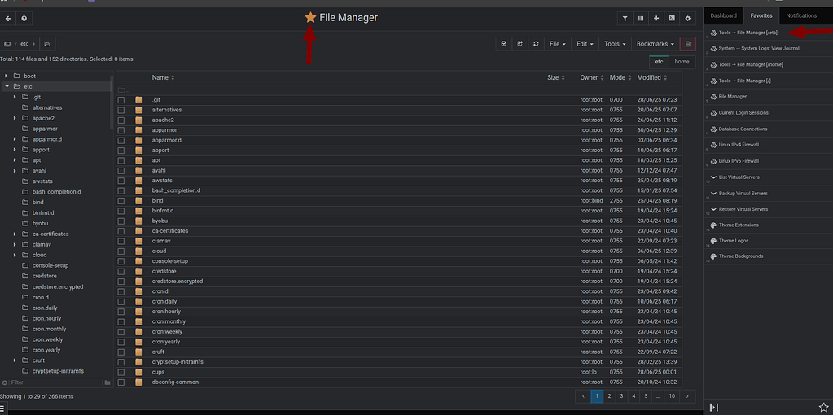The width and height of the screenshot is (833, 415).
Task: Open the filter funnel icon
Action: click(x=625, y=19)
